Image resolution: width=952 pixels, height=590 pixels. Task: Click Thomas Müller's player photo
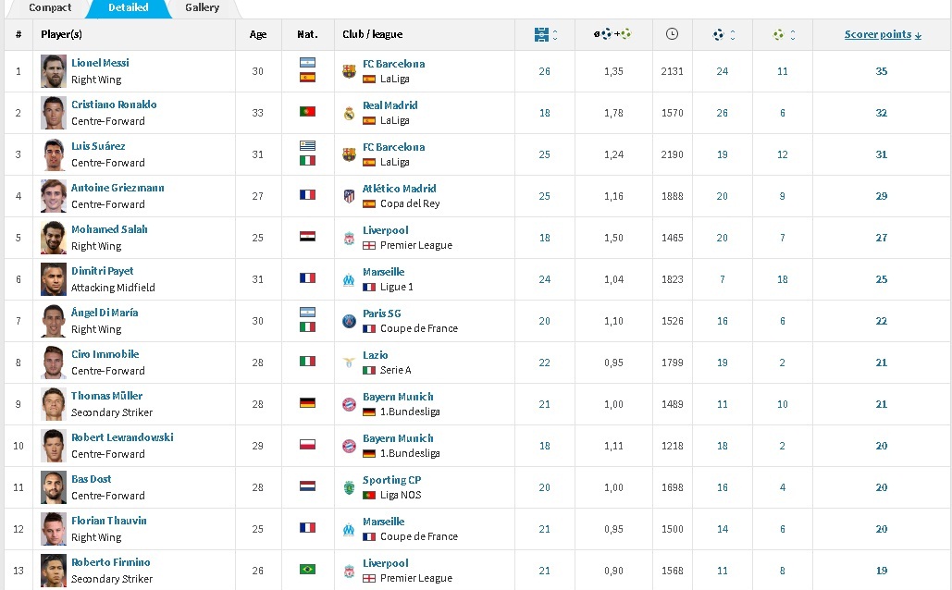[x=54, y=404]
